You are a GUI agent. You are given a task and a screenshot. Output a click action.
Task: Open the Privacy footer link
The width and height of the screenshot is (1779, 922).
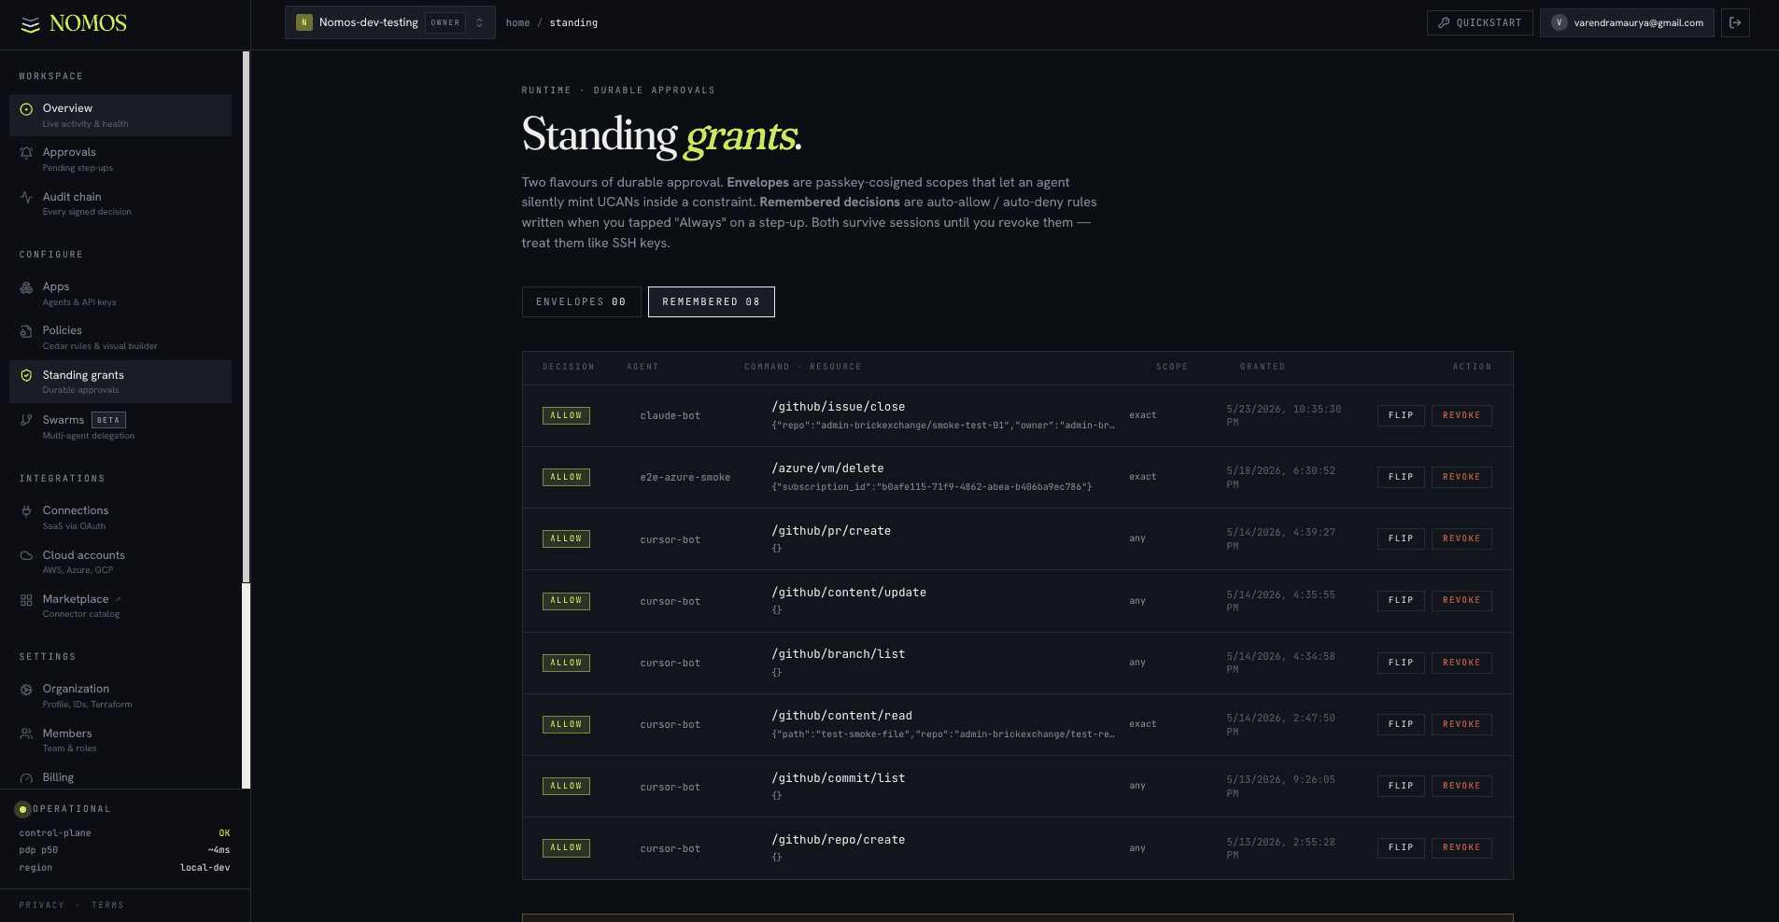coord(42,905)
